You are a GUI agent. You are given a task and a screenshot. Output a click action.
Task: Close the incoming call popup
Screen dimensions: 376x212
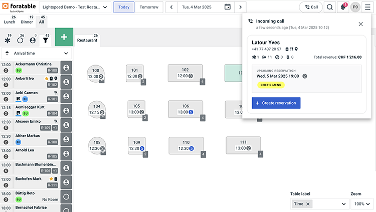coord(360,24)
